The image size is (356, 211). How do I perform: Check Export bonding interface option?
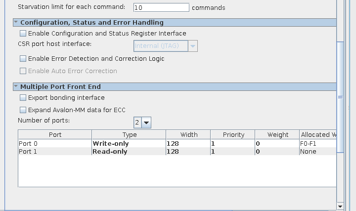pos(23,98)
